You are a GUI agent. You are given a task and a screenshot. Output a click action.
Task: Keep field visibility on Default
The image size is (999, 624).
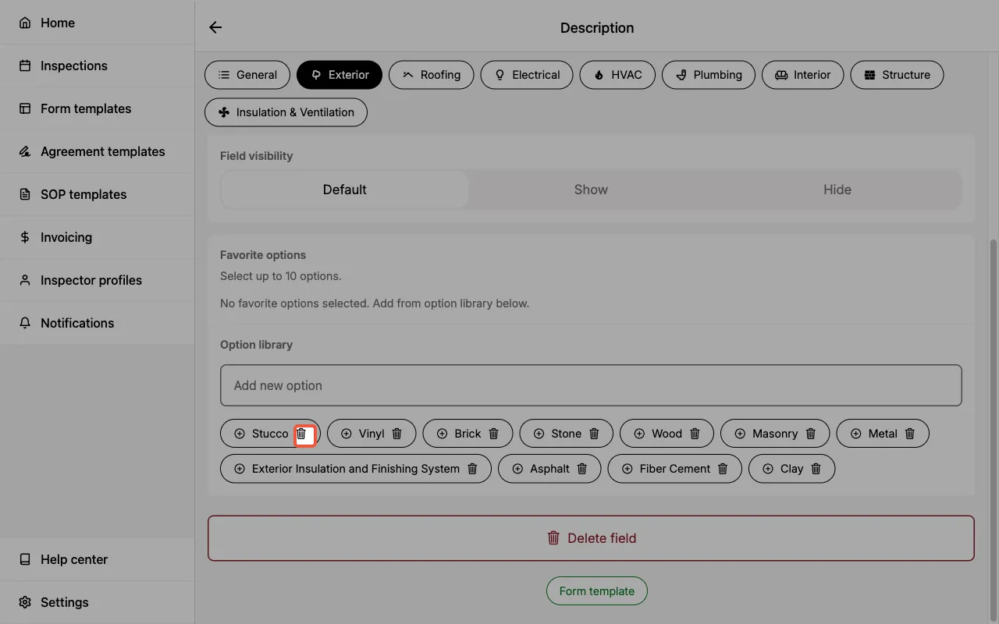point(344,189)
